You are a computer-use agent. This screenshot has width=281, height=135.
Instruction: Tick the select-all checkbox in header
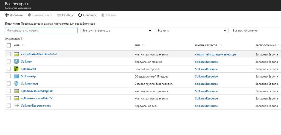point(9,45)
